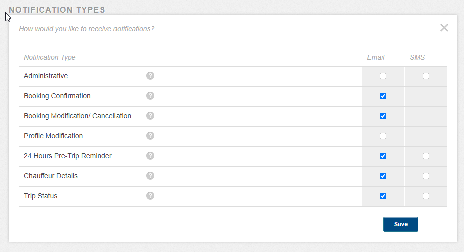The width and height of the screenshot is (464, 252).
Task: Save the notification settings
Action: coord(400,224)
